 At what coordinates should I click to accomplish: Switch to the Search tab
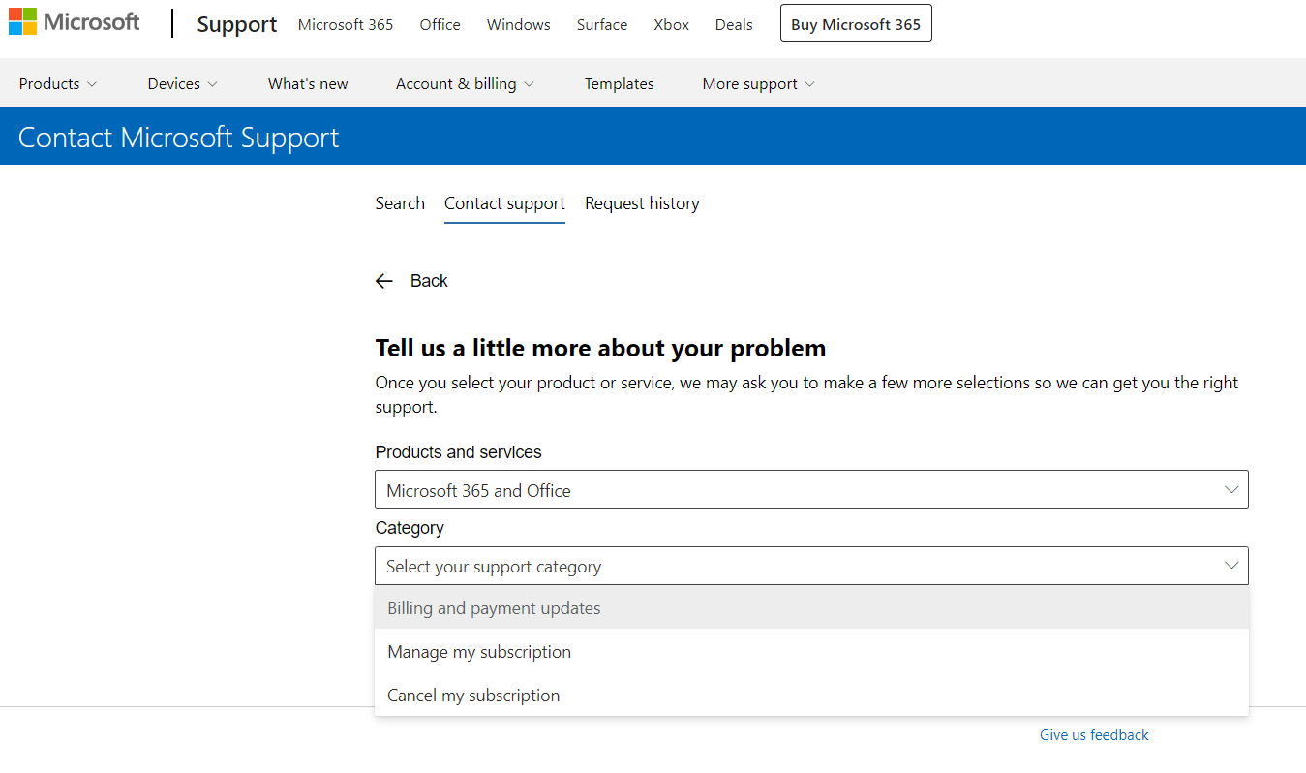click(x=400, y=203)
